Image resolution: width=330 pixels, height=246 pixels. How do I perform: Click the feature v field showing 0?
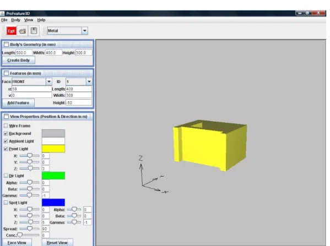(32, 95)
